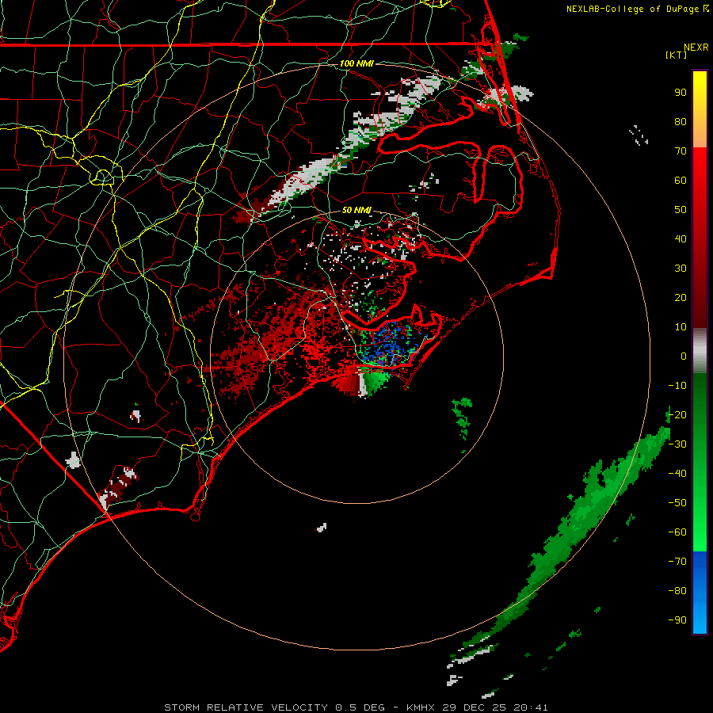Viewport: 713px width, 713px height.
Task: Click the 50 legend value label
Action: click(681, 210)
